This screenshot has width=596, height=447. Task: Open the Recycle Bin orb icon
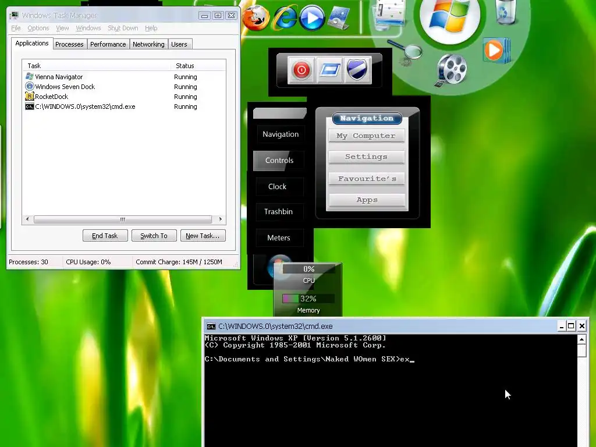[x=506, y=12]
